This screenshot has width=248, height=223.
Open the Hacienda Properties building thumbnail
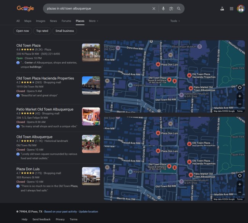[91, 85]
